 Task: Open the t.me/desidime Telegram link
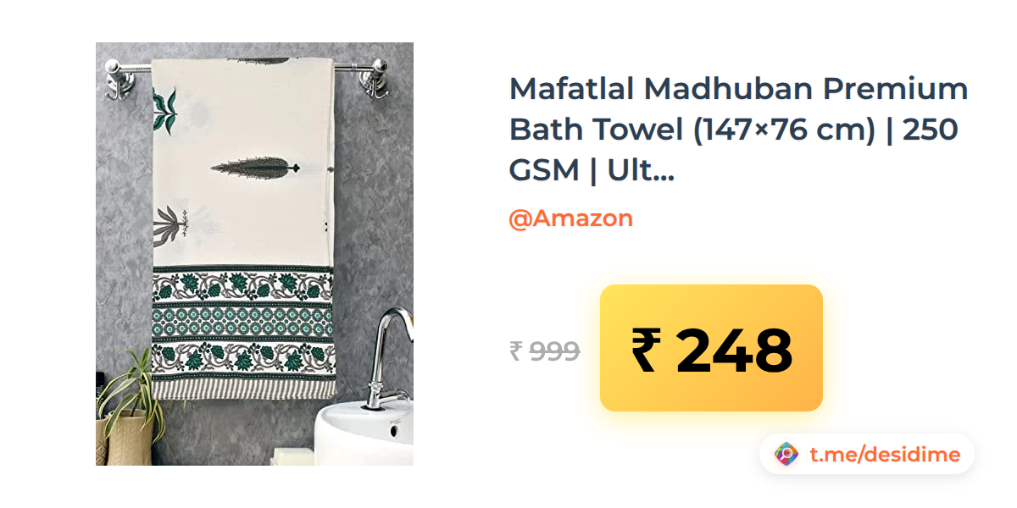[x=885, y=455]
